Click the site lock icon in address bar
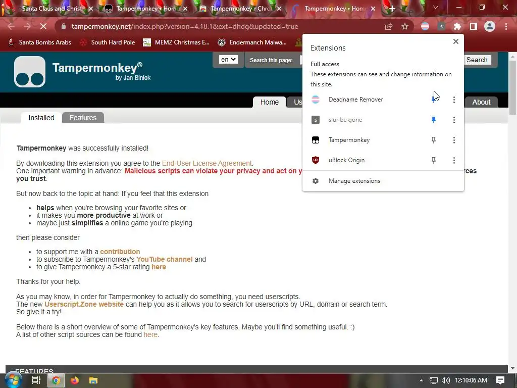The width and height of the screenshot is (517, 388). tap(64, 26)
